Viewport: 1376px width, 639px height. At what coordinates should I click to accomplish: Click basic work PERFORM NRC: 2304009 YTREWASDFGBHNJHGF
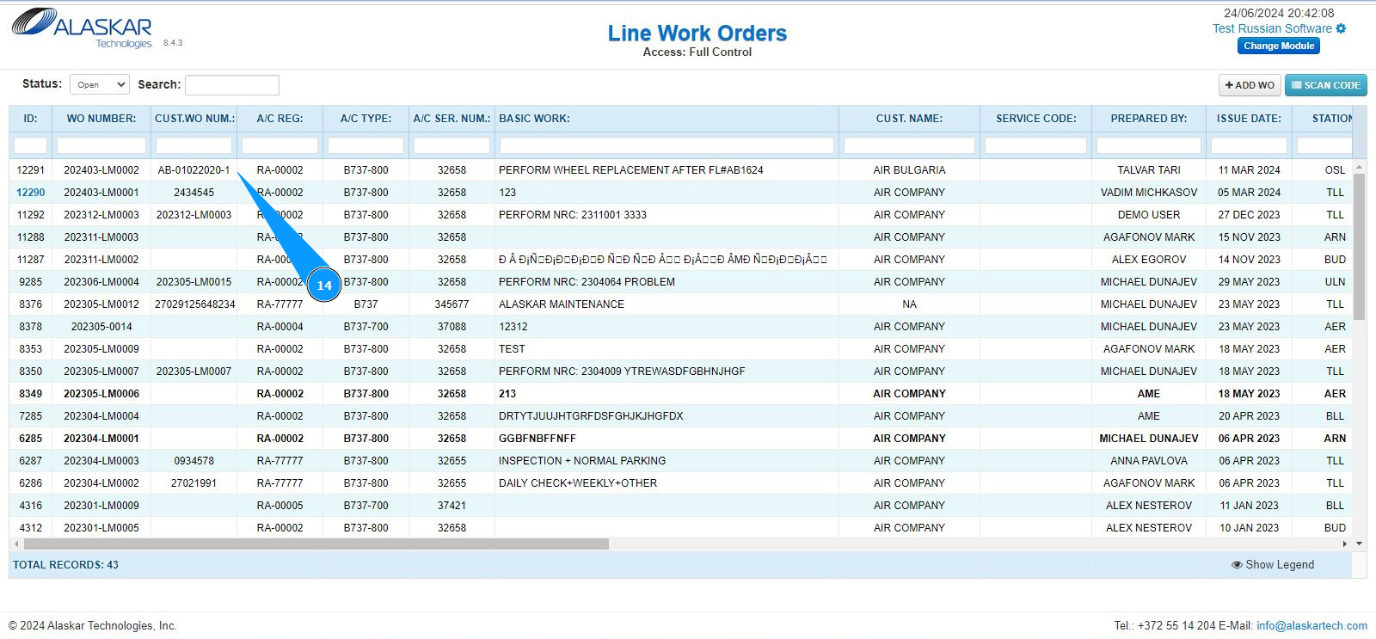622,372
